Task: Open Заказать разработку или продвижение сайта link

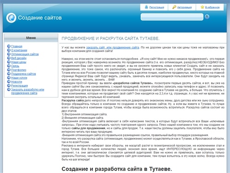Action: click(x=28, y=91)
